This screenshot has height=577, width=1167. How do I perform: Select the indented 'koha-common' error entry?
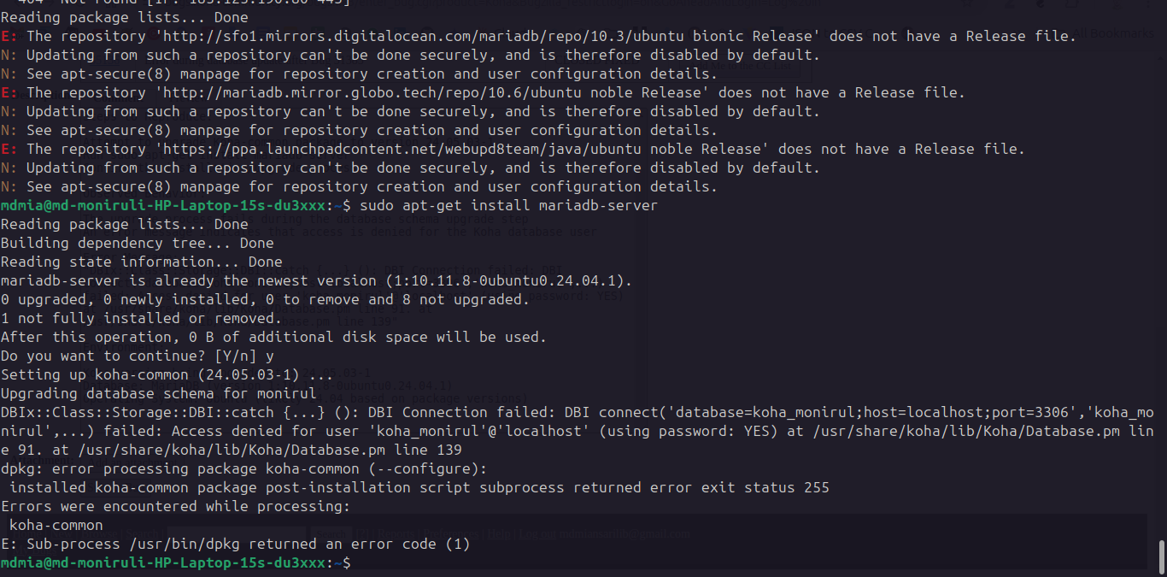point(56,525)
